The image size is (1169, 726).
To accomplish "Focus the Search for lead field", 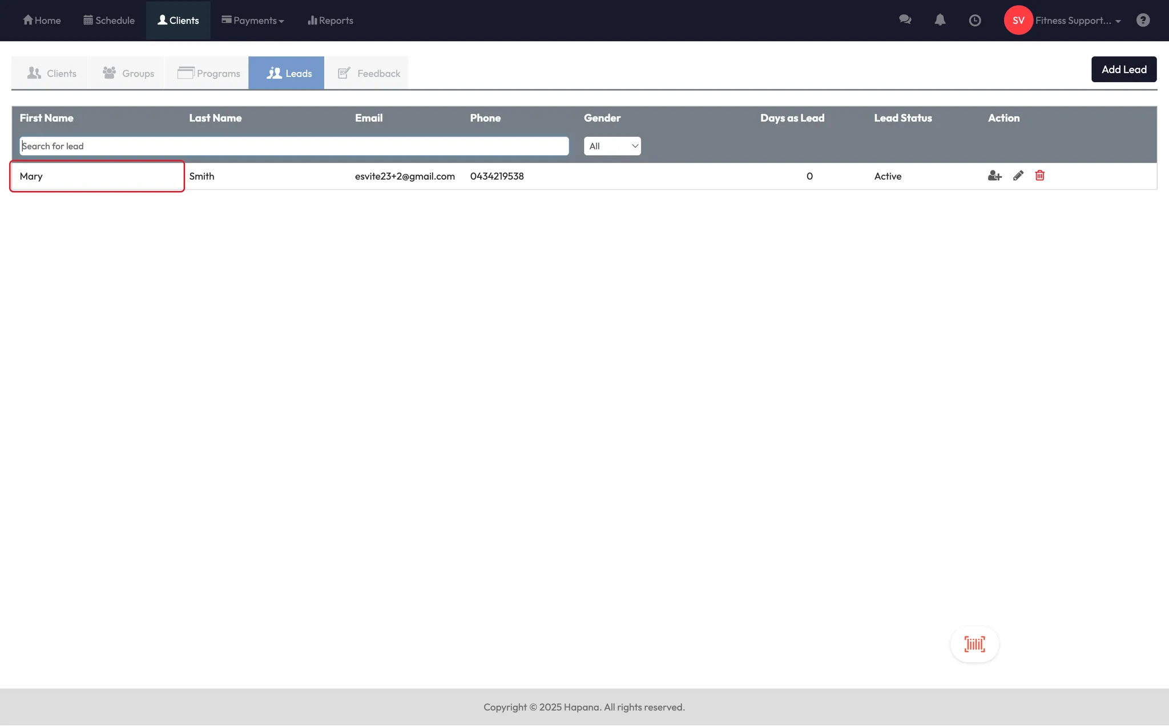I will click(294, 146).
